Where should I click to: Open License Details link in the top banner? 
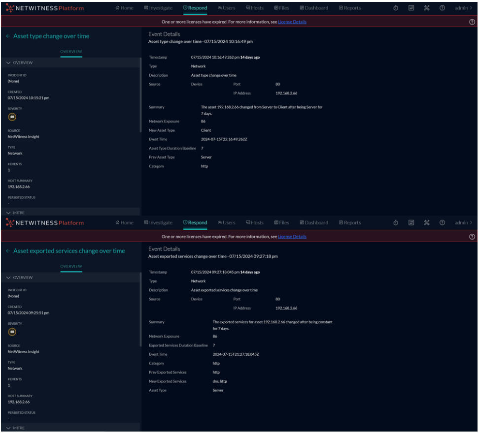[292, 22]
